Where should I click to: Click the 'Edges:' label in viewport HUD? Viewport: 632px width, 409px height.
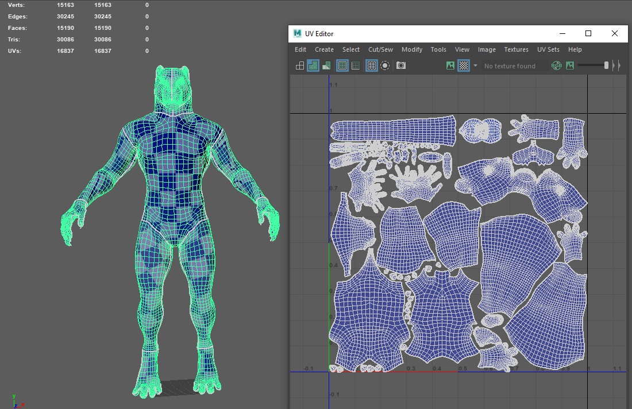(x=18, y=17)
